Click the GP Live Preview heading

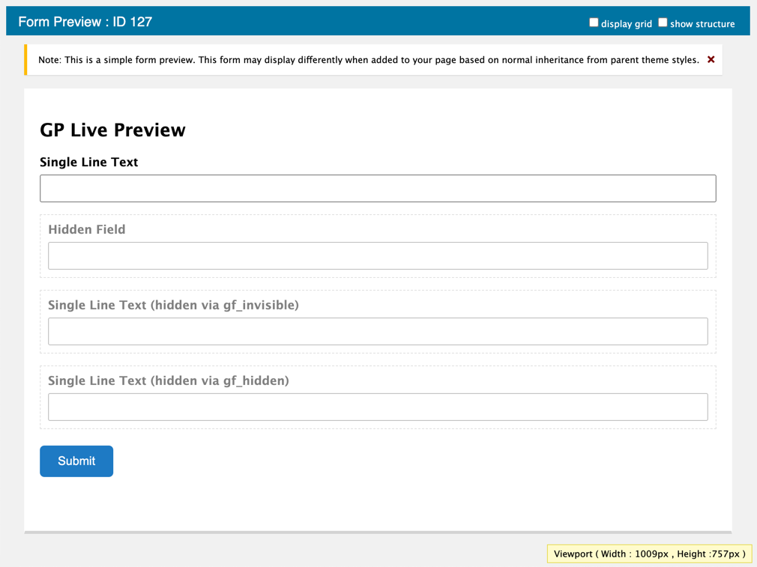112,130
